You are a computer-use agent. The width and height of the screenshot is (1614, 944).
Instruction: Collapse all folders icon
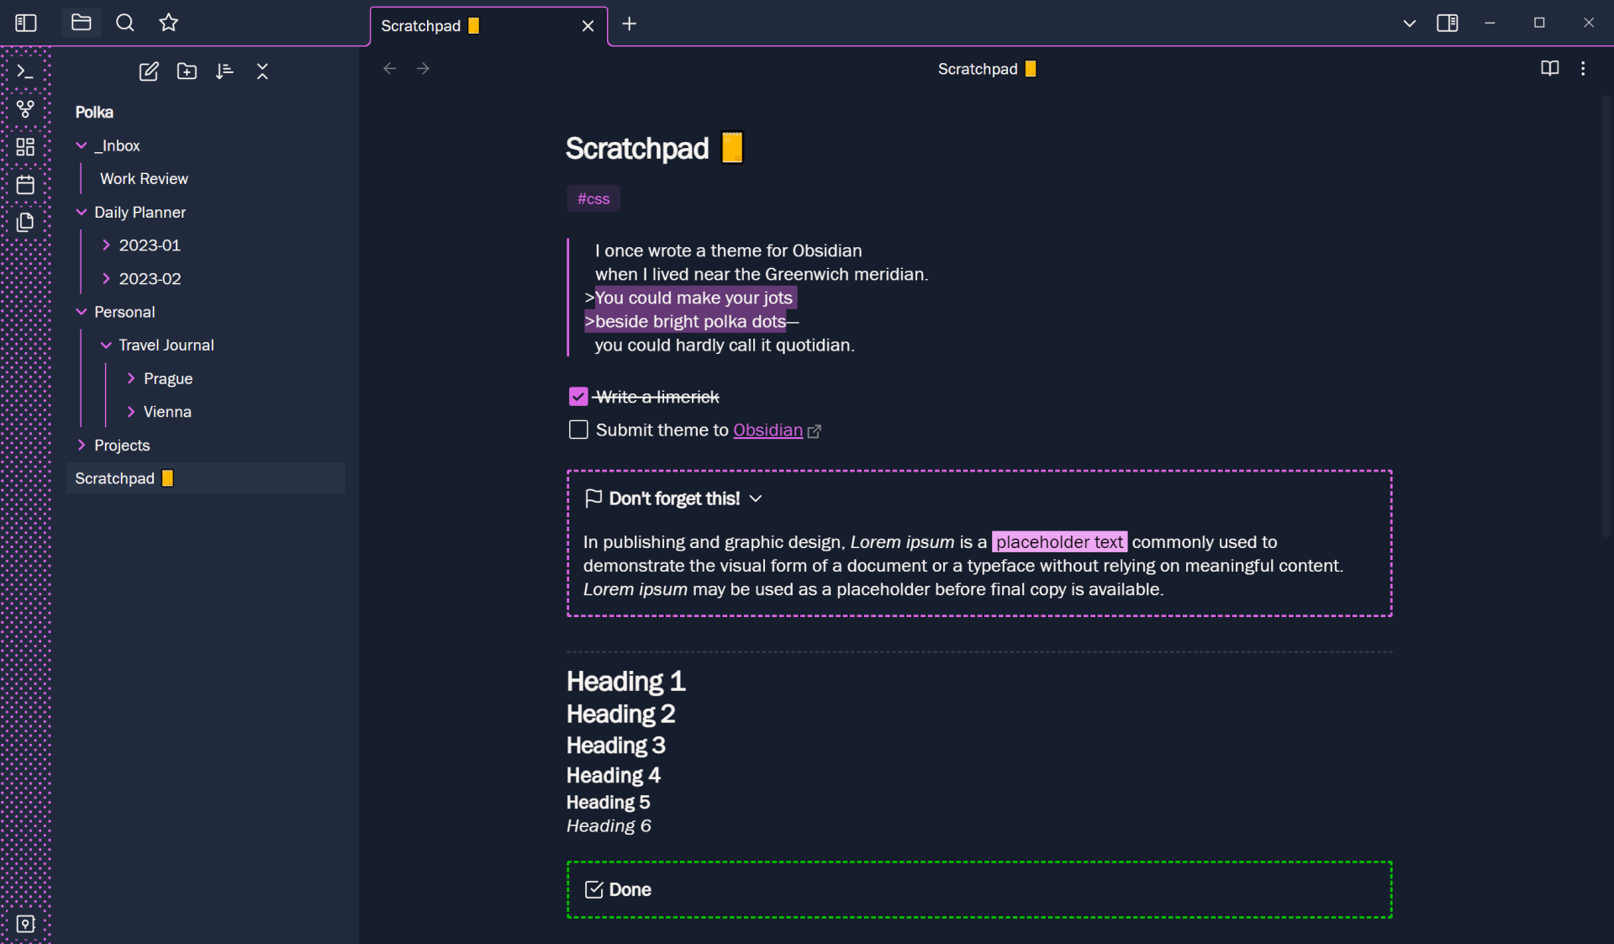click(x=262, y=71)
